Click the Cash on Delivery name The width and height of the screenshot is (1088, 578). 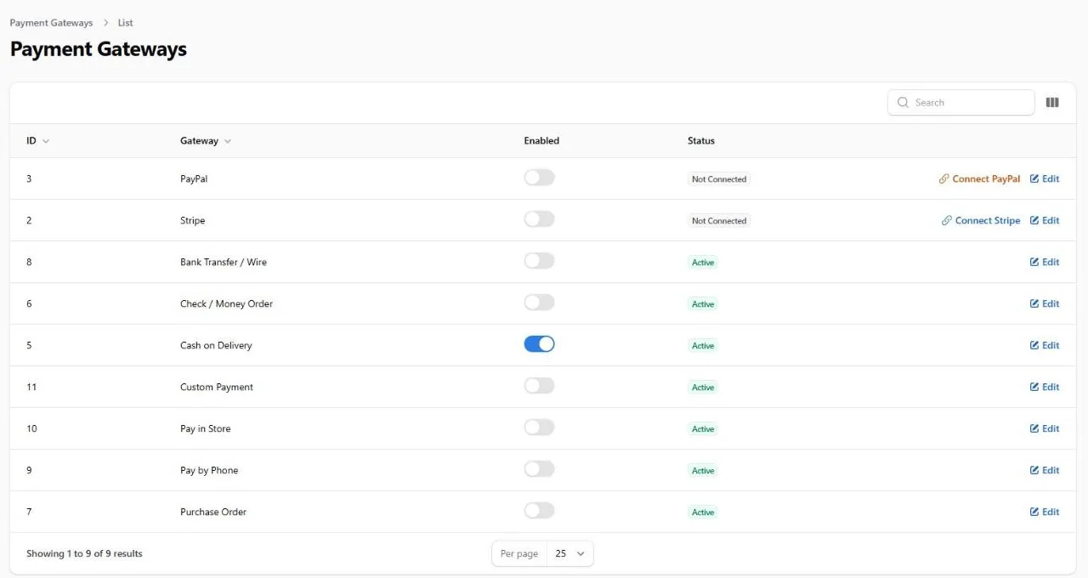click(216, 346)
